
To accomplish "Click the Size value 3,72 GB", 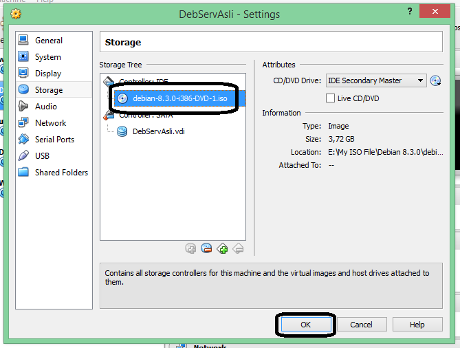I will pos(341,139).
